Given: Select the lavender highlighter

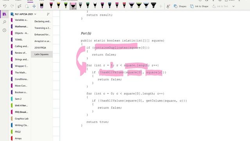Looking at the screenshot, I should coord(132,5).
